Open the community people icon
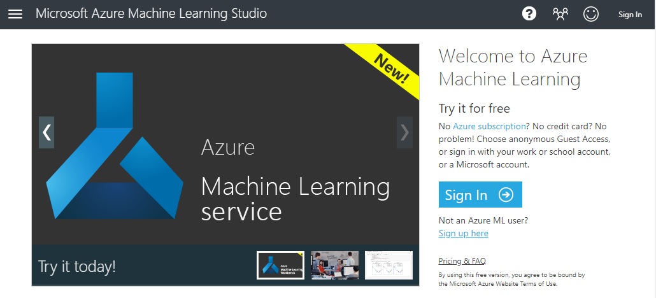This screenshot has width=656, height=298. (x=560, y=14)
